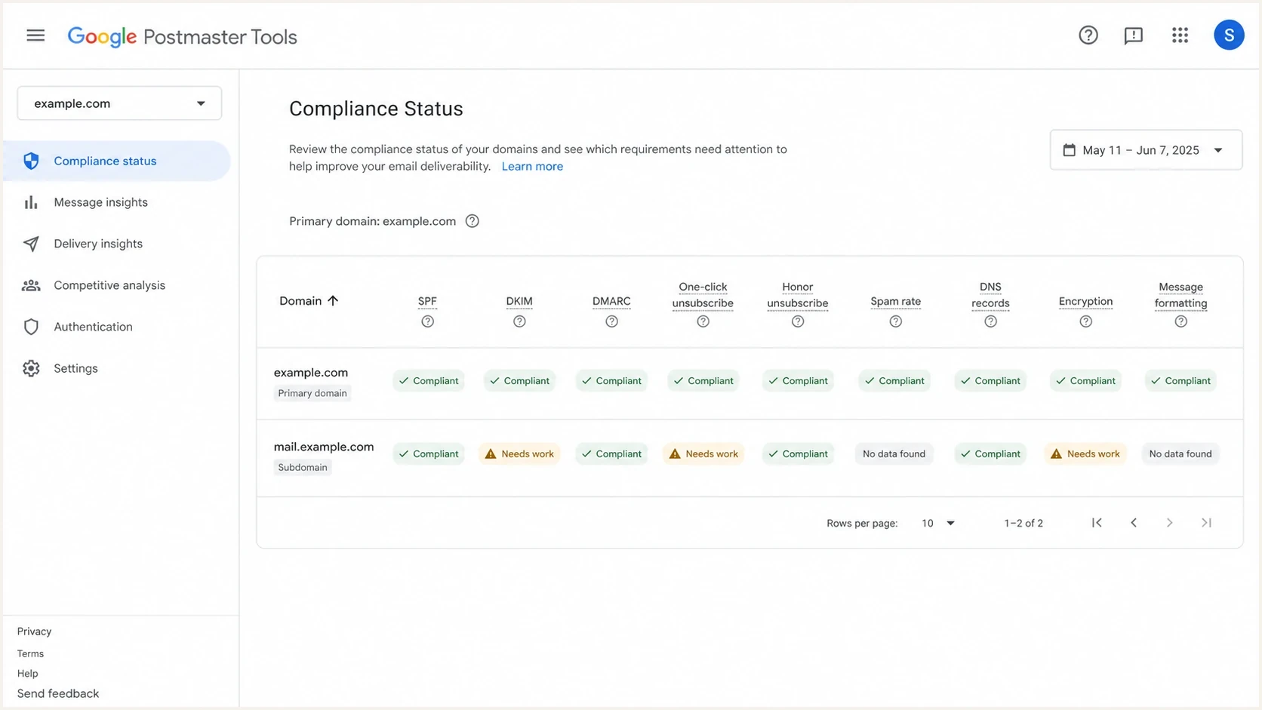
Task: Click the SPF column header
Action: (427, 301)
